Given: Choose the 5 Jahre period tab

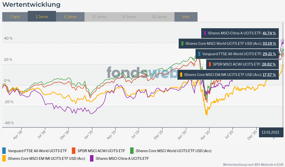Looking at the screenshot, I should pyautogui.click(x=70, y=17).
